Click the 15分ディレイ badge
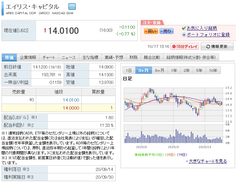This screenshot has height=182, width=236. [x=185, y=46]
